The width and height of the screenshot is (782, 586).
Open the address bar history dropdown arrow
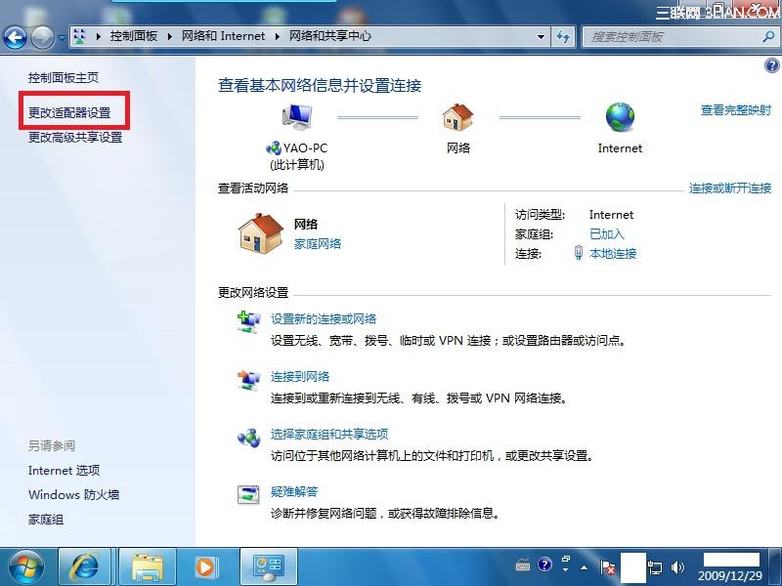(541, 37)
